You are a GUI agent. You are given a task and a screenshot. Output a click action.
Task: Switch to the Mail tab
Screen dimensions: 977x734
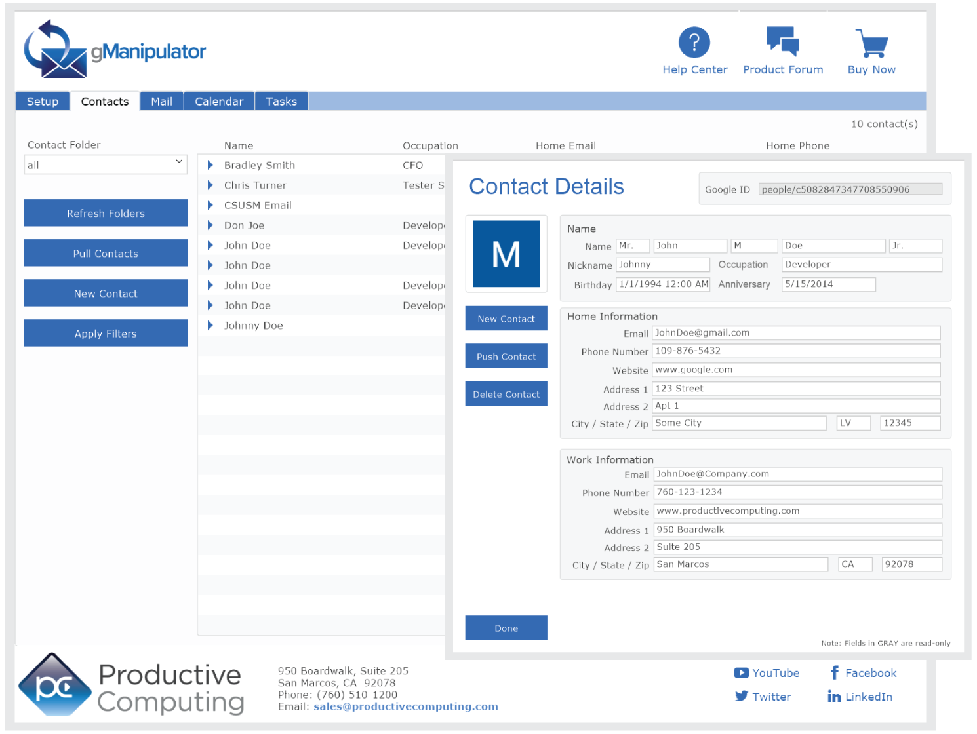pos(161,102)
